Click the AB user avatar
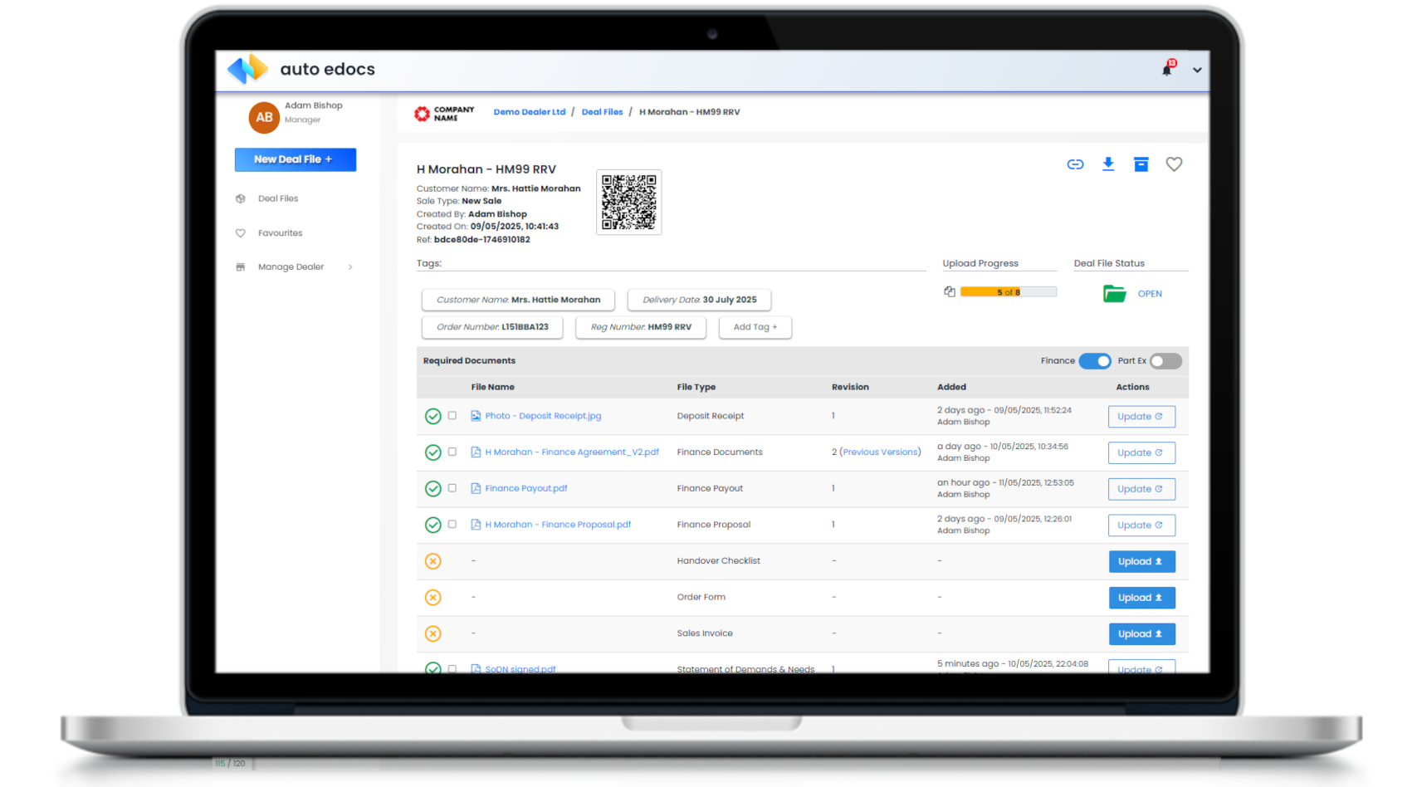Viewport: 1422px width, 787px height. [x=264, y=118]
